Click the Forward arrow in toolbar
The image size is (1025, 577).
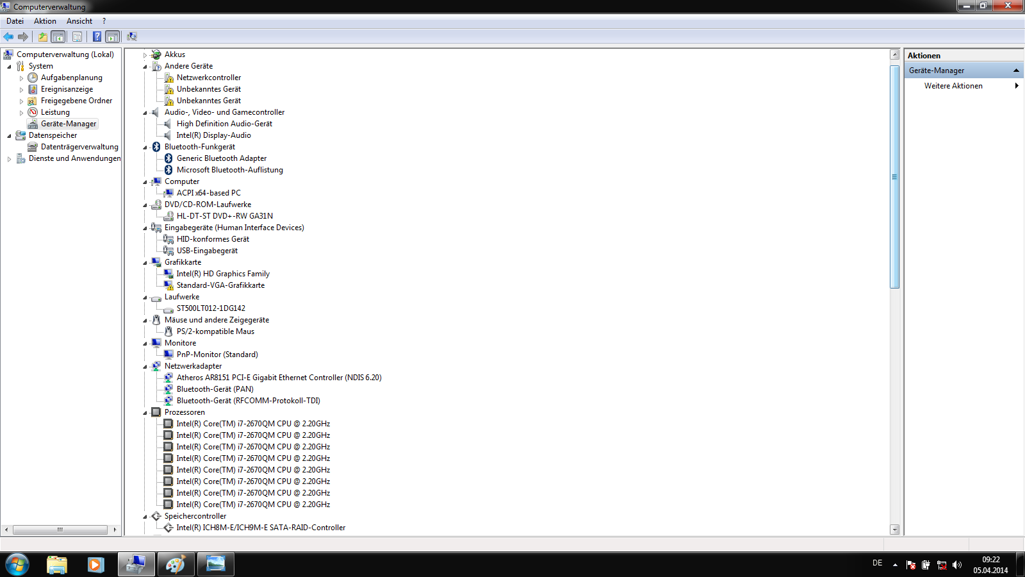click(x=23, y=37)
